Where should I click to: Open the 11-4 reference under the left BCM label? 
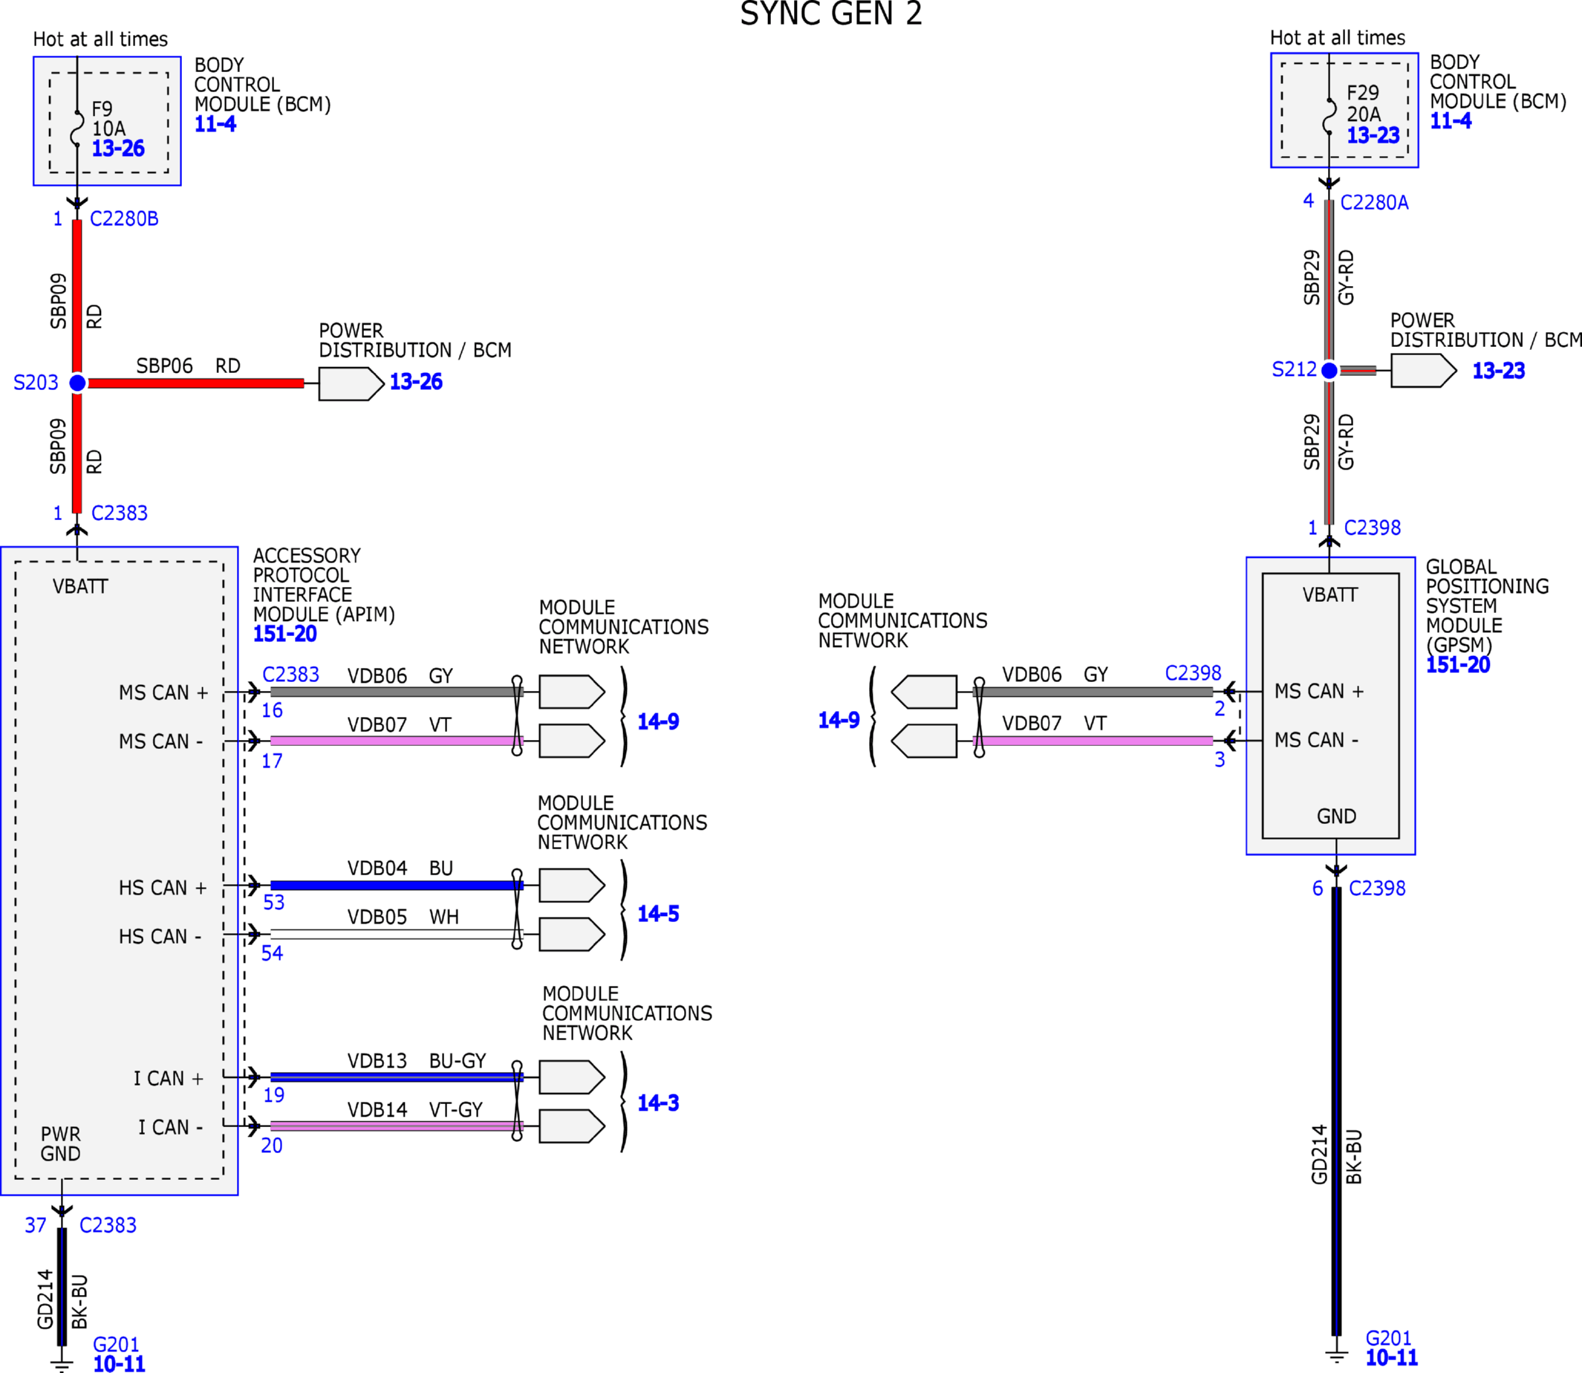pos(215,124)
